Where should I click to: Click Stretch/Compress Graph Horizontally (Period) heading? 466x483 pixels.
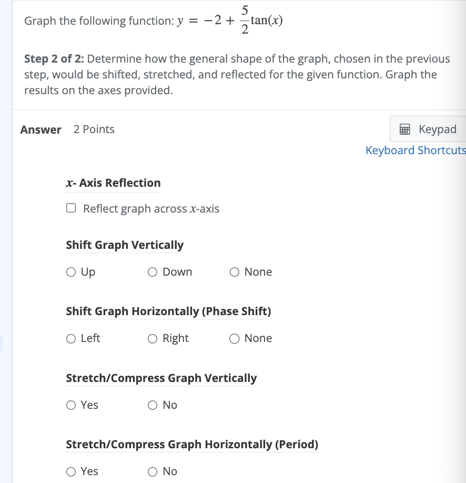click(192, 445)
